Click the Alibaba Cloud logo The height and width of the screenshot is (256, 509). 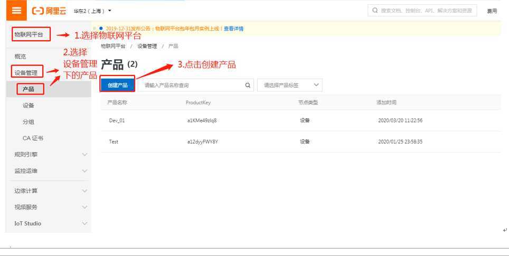(49, 11)
